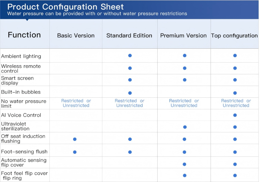This screenshot has width=260, height=182.
Task: Click Restricted or Unrestricted under Premium Version
Action: 184,103
